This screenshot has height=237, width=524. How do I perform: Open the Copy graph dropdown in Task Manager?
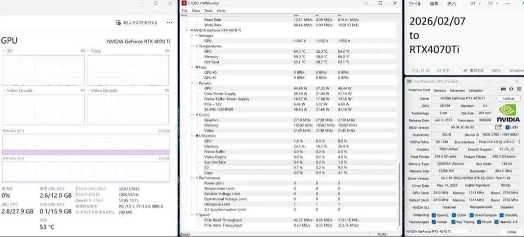(x=89, y=51)
